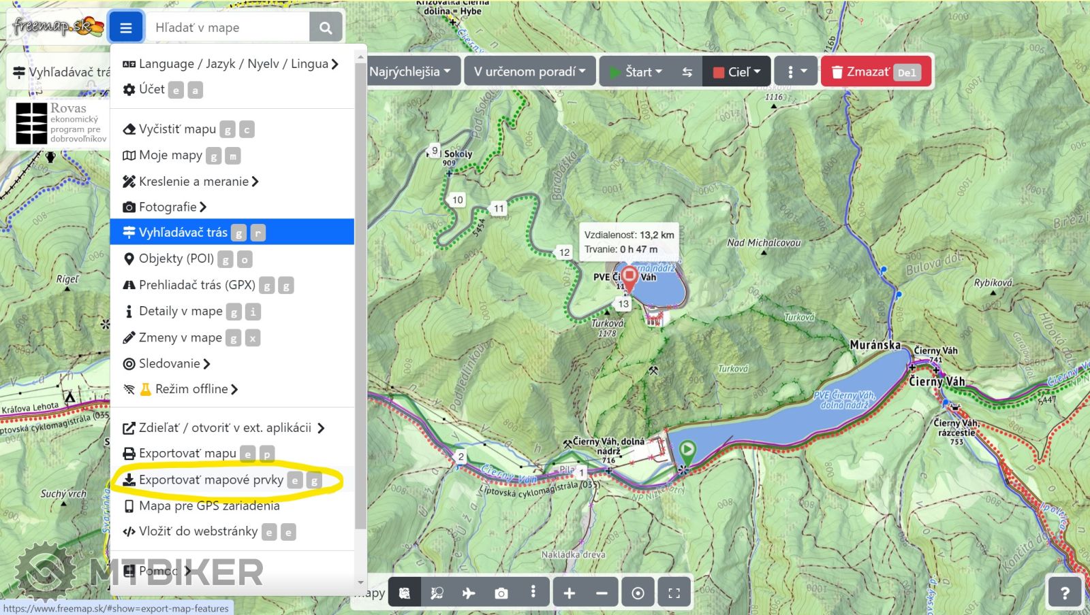The width and height of the screenshot is (1090, 615).
Task: Choose 'Objekty (POI)' from the menu
Action: pyautogui.click(x=176, y=259)
